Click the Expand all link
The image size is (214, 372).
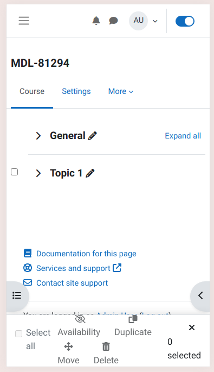[x=183, y=136]
